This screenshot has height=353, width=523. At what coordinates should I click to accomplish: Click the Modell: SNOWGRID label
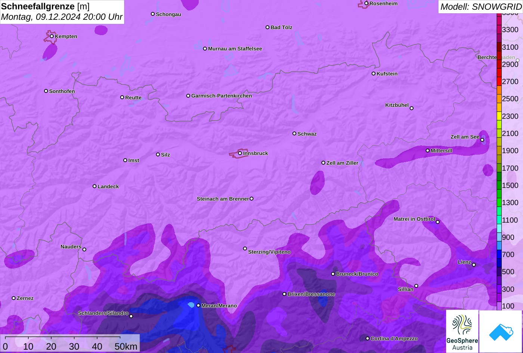coord(481,6)
